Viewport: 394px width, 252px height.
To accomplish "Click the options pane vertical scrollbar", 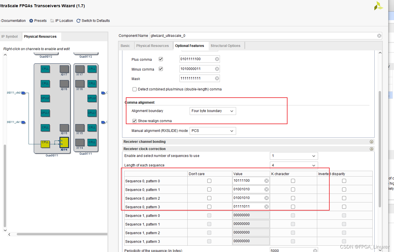I will pyautogui.click(x=380, y=149).
